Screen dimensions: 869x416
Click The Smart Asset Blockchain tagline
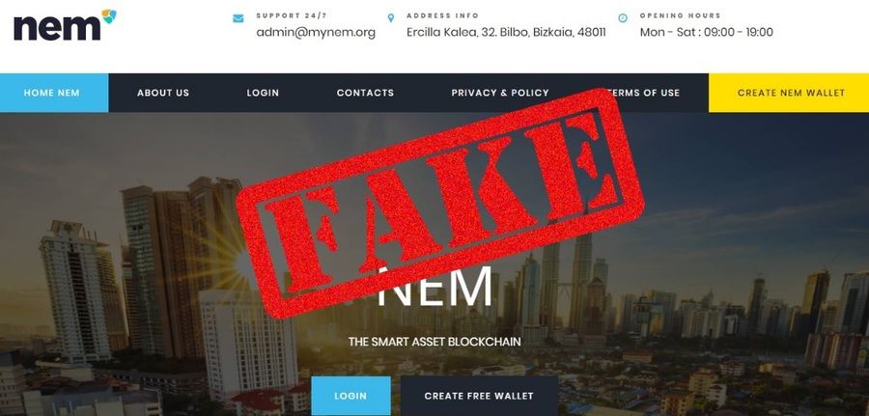coord(434,342)
